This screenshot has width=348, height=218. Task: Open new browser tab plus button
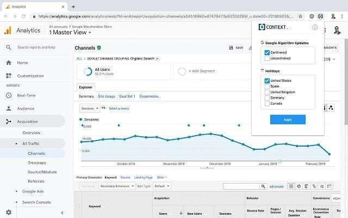(x=73, y=7)
